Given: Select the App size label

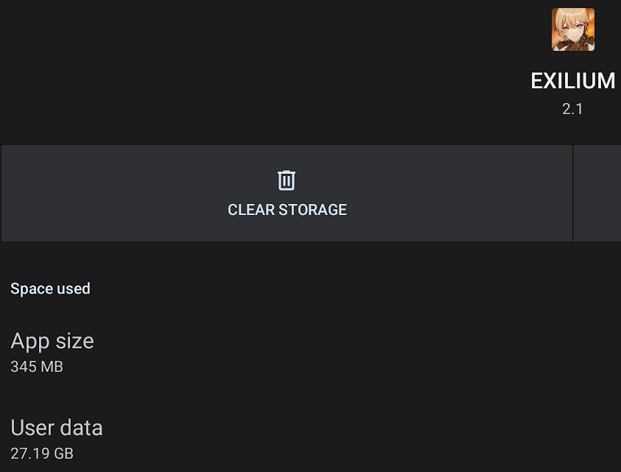Looking at the screenshot, I should tap(52, 341).
